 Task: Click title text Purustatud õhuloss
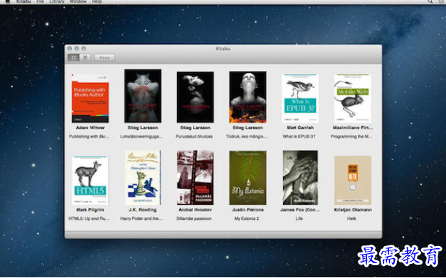(194, 136)
